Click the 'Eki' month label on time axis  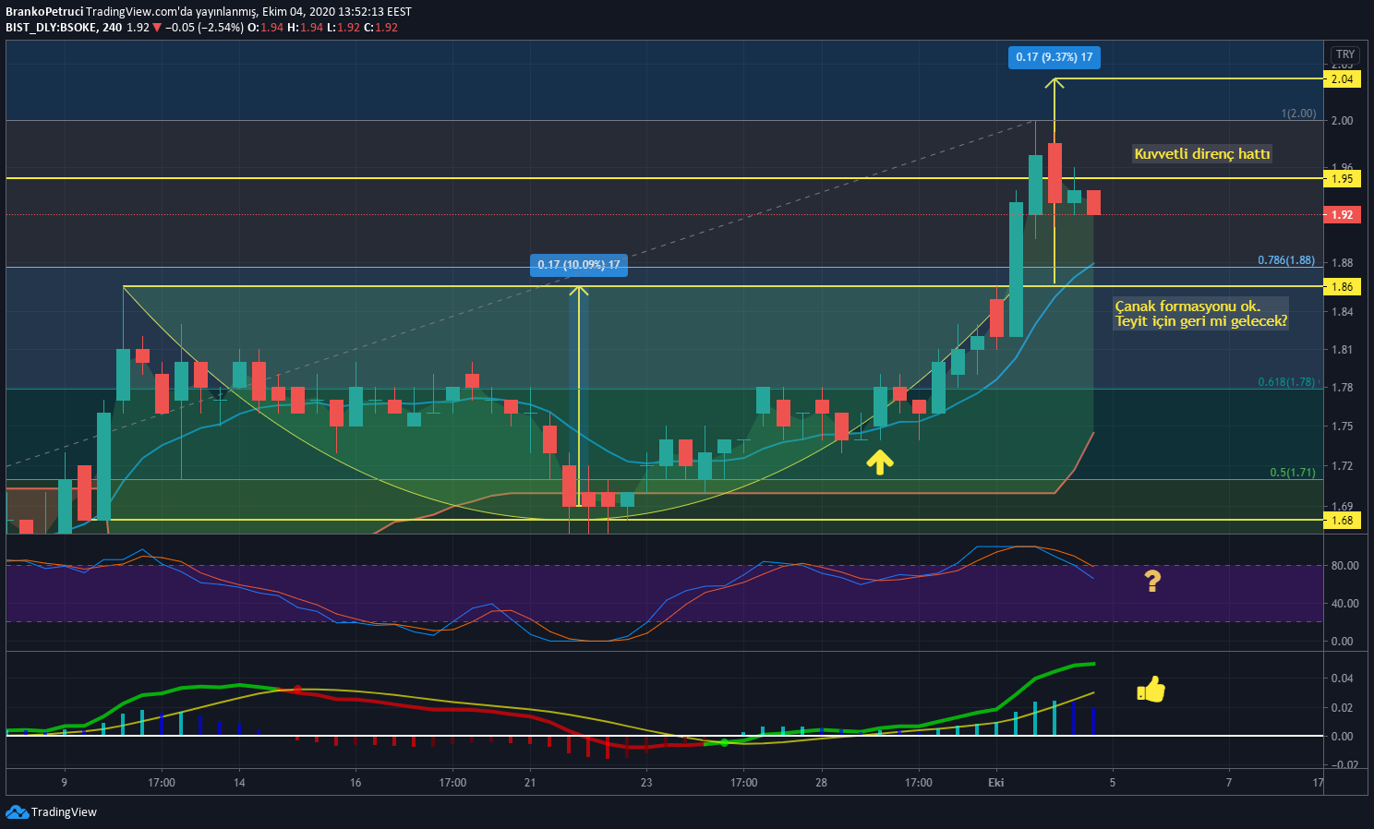point(995,783)
